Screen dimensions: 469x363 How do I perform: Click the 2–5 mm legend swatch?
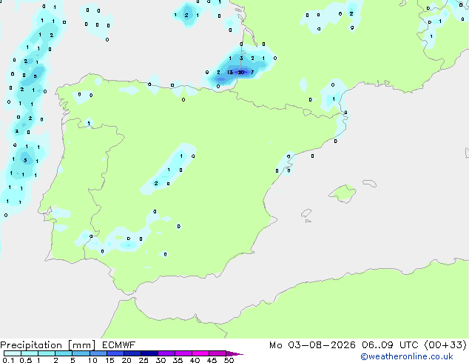(x=64, y=353)
